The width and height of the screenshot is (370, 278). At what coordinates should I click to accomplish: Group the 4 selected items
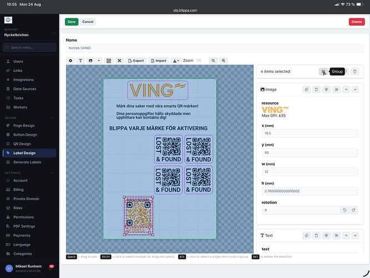point(323,72)
